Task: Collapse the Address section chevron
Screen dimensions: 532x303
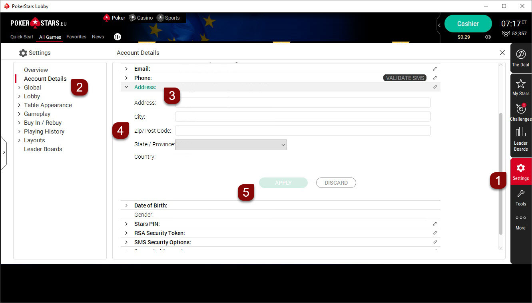Action: (x=126, y=87)
